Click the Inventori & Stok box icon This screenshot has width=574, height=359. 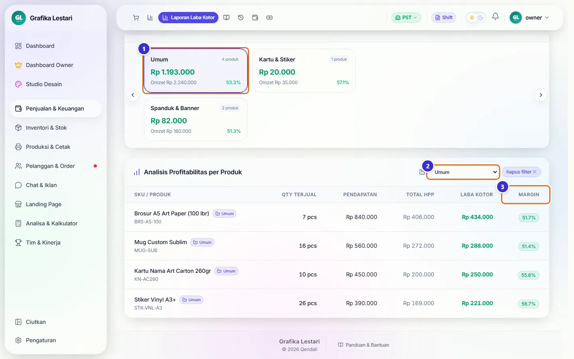point(18,128)
